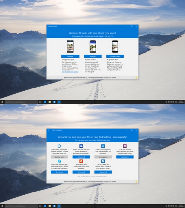Choose the Windows phone button

(x=70, y=56)
